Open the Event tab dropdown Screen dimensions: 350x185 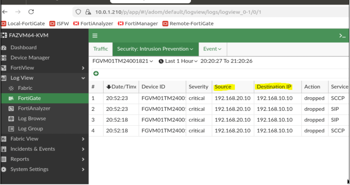tap(213, 49)
